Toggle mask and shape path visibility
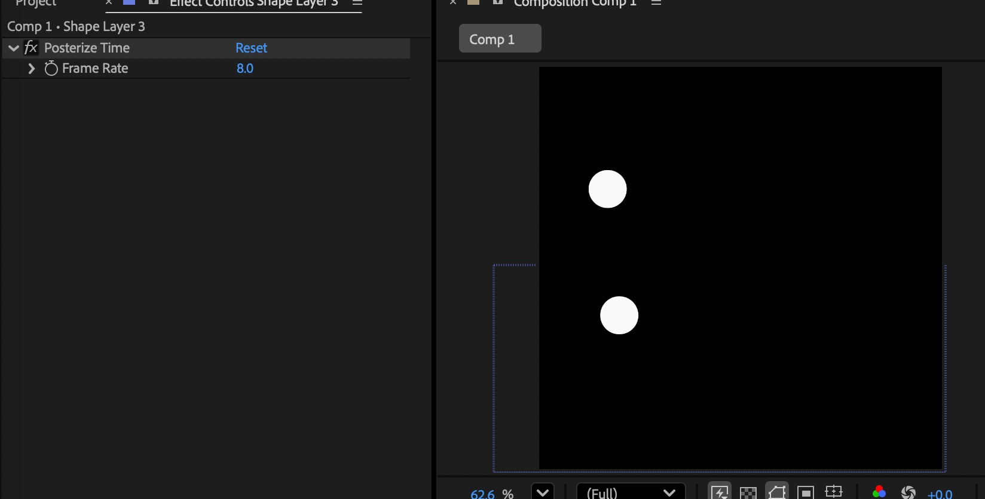This screenshot has height=499, width=985. [x=777, y=492]
